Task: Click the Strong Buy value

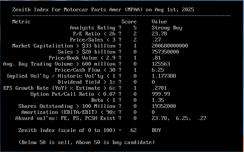Action: tap(167, 28)
